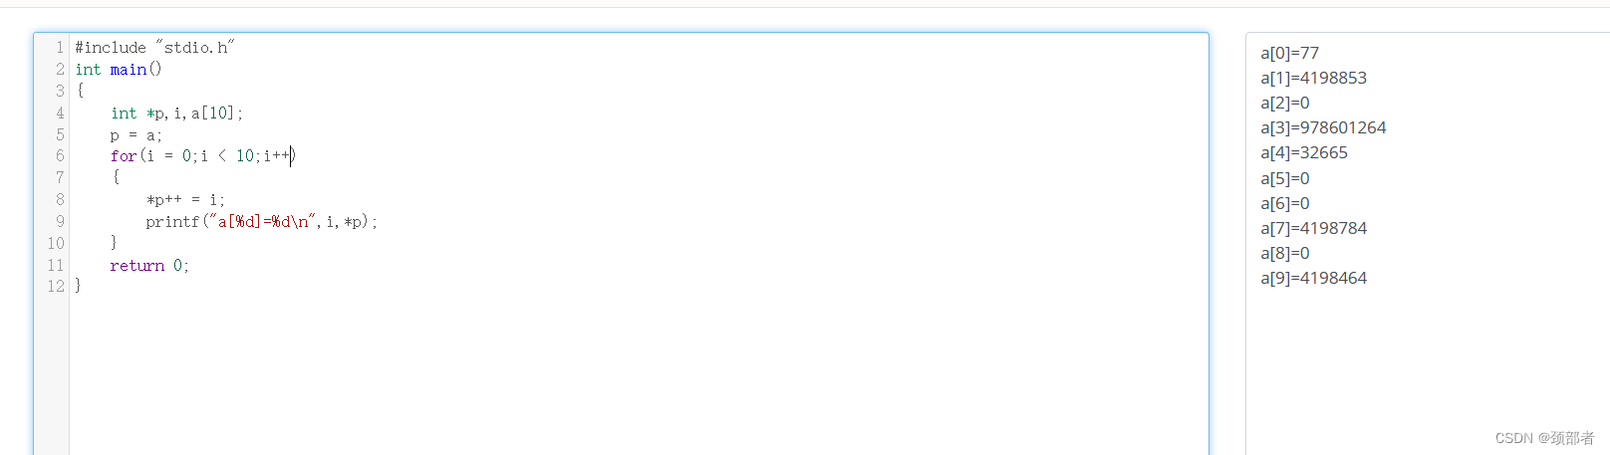This screenshot has width=1610, height=455.
Task: Click line number 6 in gutter
Action: coord(60,156)
